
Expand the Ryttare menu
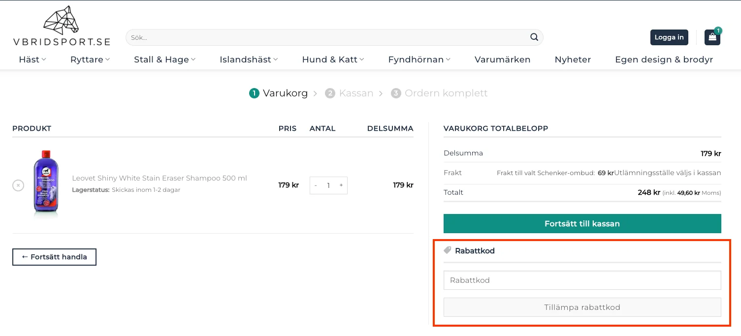[x=90, y=60]
